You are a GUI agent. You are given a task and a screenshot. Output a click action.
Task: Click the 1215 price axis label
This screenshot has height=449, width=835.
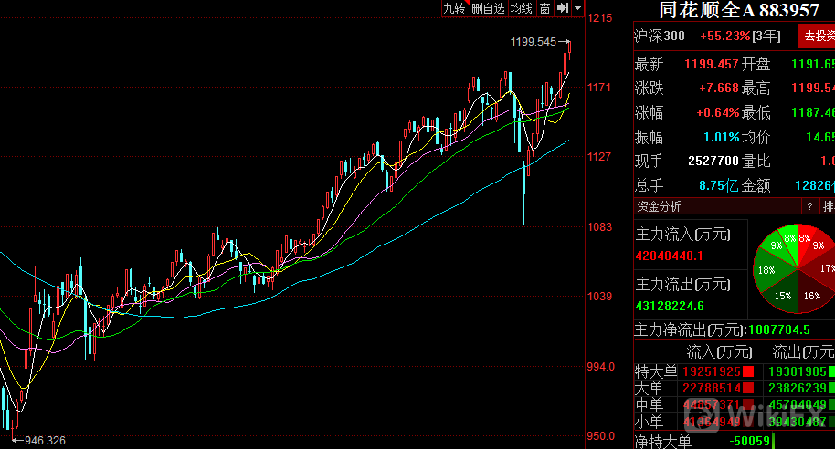tap(599, 18)
